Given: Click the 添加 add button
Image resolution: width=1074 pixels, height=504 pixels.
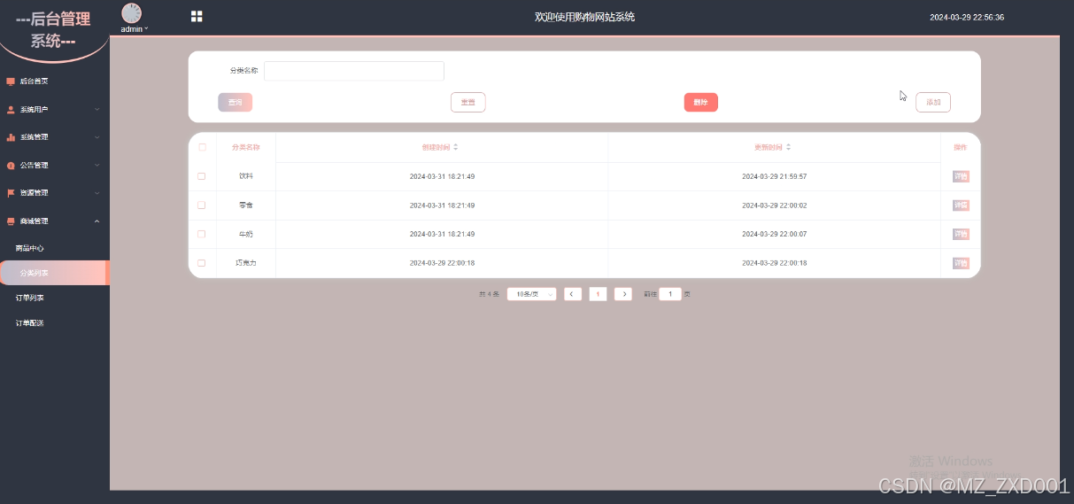Looking at the screenshot, I should pyautogui.click(x=933, y=103).
